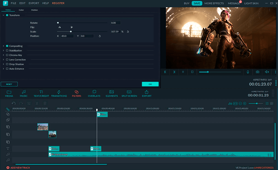Switch to the Motion tab
The width and height of the screenshot is (278, 170).
34,10
